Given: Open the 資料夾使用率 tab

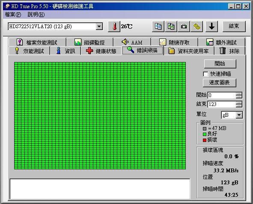Looking at the screenshot, I should 189,51.
